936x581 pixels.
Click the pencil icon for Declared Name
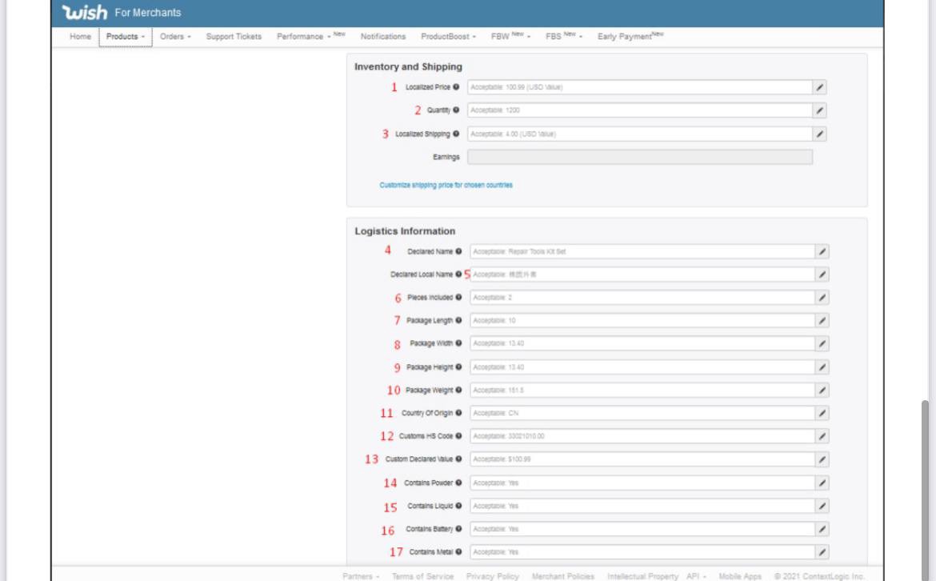point(822,251)
